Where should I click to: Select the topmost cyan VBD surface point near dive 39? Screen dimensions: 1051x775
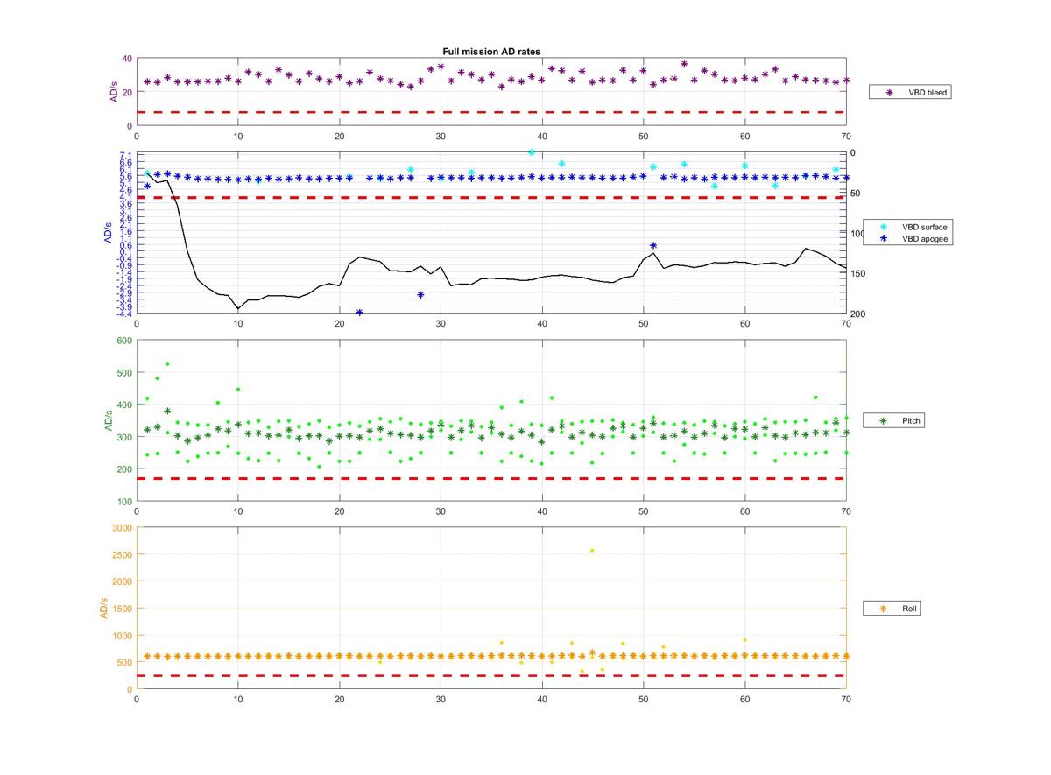[x=532, y=152]
